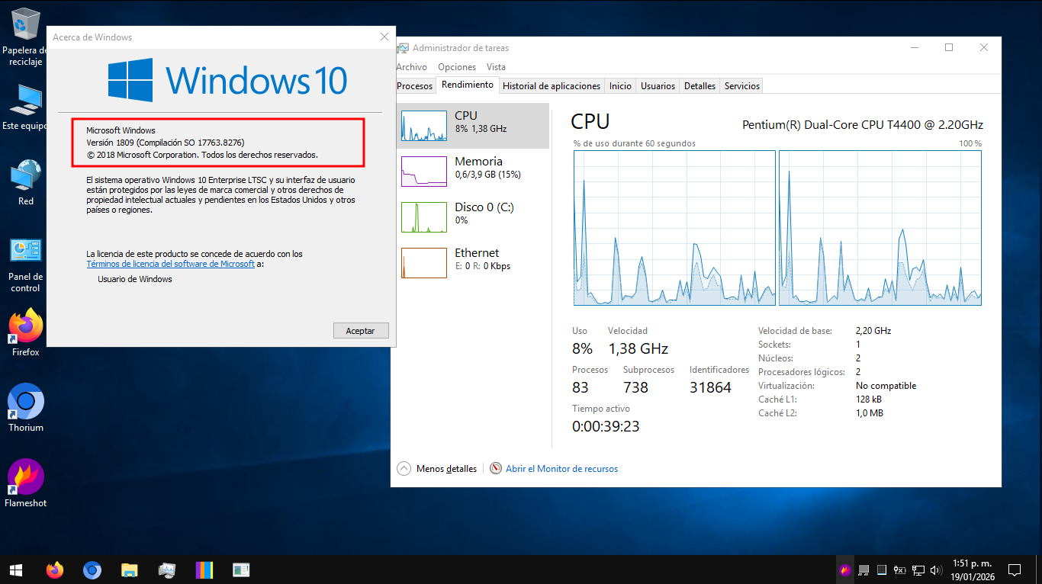Switch to the Servicios tab
Screen dimensions: 1042x584
(741, 86)
